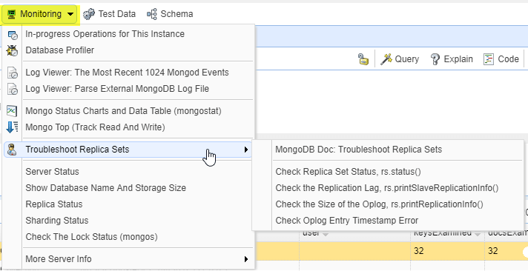Select Sharding Status menu entry

(x=128, y=221)
